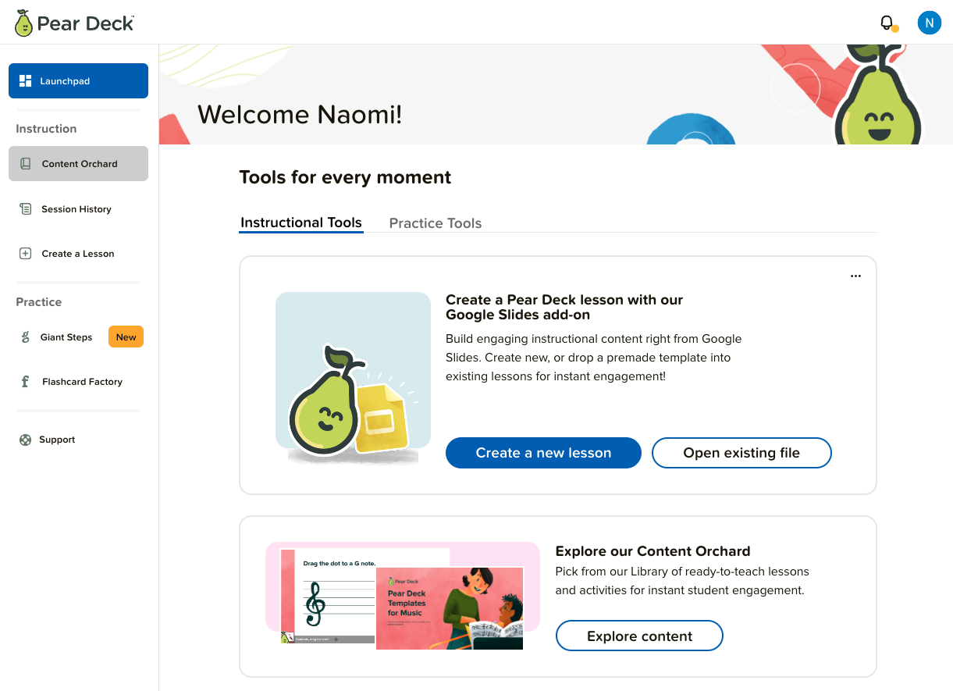The height and width of the screenshot is (691, 953).
Task: Click Explore content button
Action: click(639, 636)
